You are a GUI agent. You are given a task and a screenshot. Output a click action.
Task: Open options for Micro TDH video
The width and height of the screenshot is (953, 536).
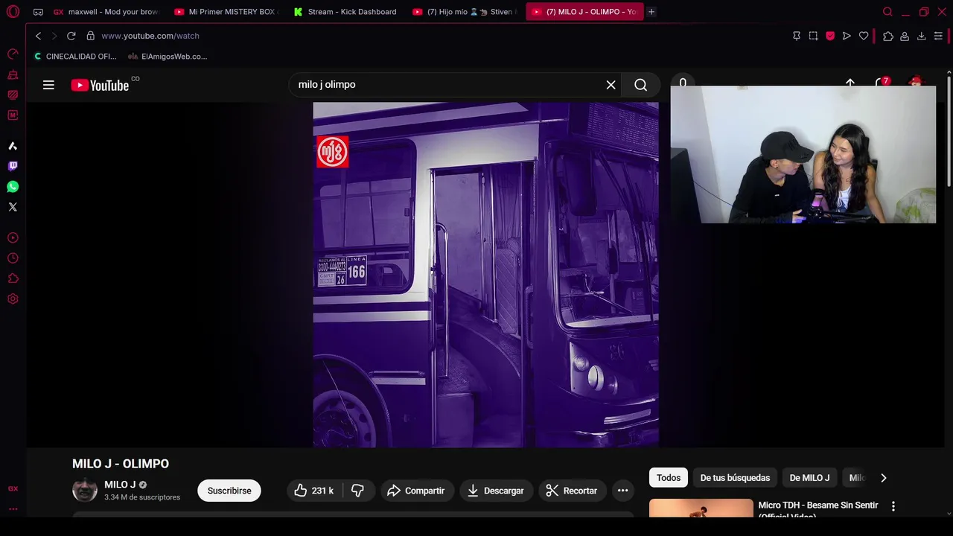coord(893,506)
